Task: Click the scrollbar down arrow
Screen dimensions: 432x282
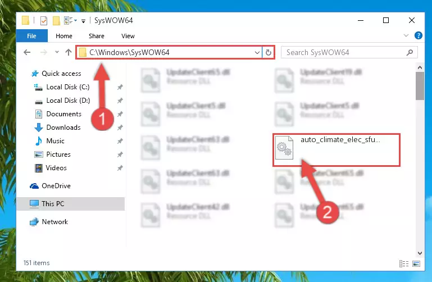Action: tap(420, 253)
